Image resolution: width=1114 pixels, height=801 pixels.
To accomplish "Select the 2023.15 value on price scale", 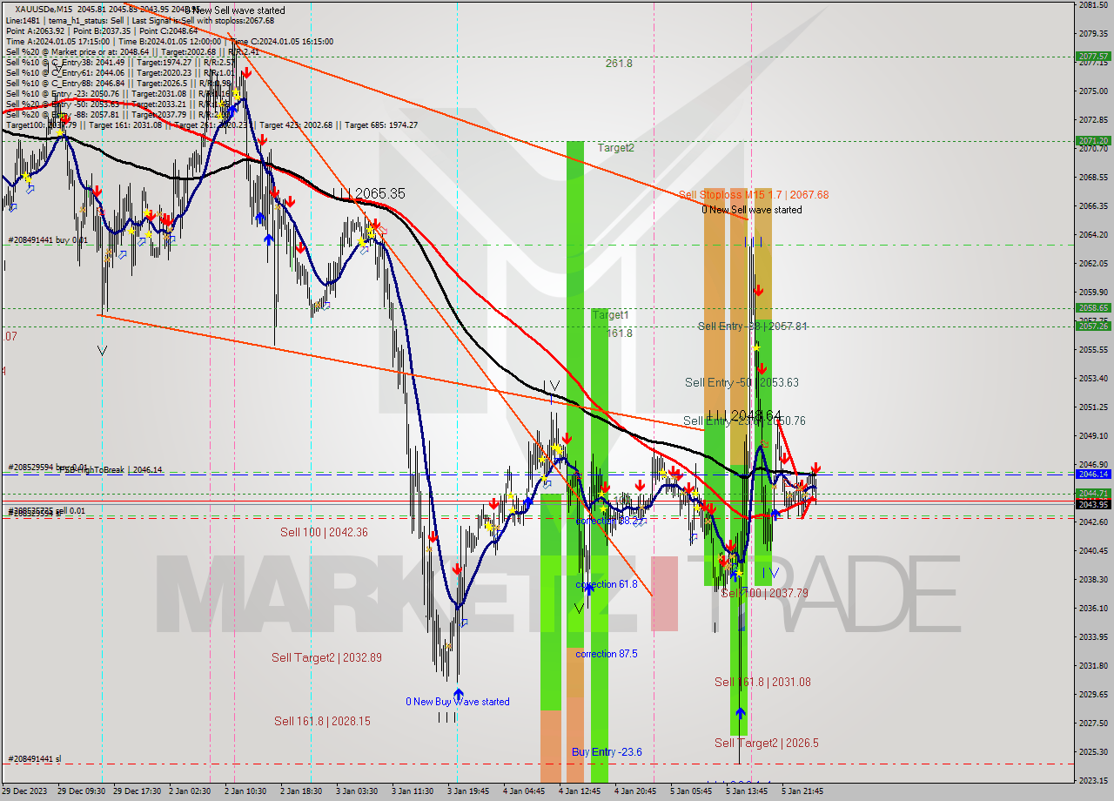I will point(1093,780).
